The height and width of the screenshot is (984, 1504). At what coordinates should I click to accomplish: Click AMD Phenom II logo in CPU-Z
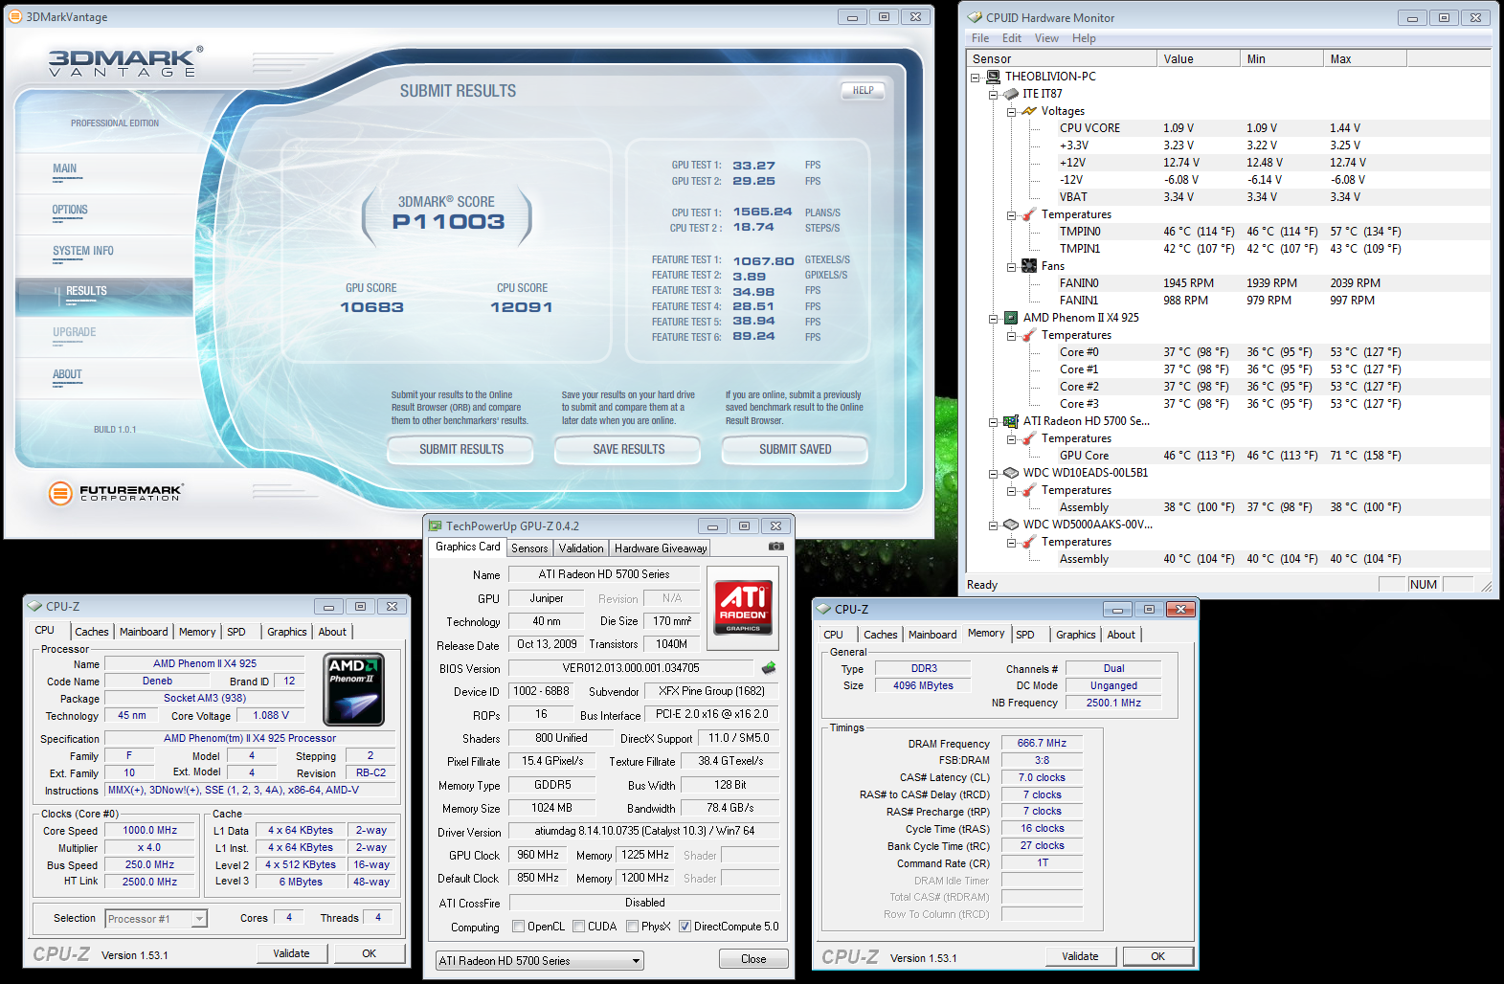pos(353,689)
